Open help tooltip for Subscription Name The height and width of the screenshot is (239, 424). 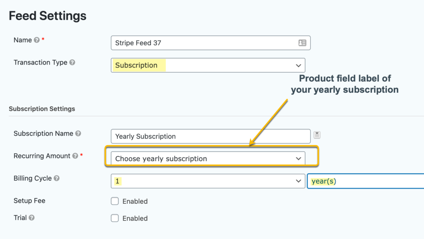pyautogui.click(x=78, y=133)
